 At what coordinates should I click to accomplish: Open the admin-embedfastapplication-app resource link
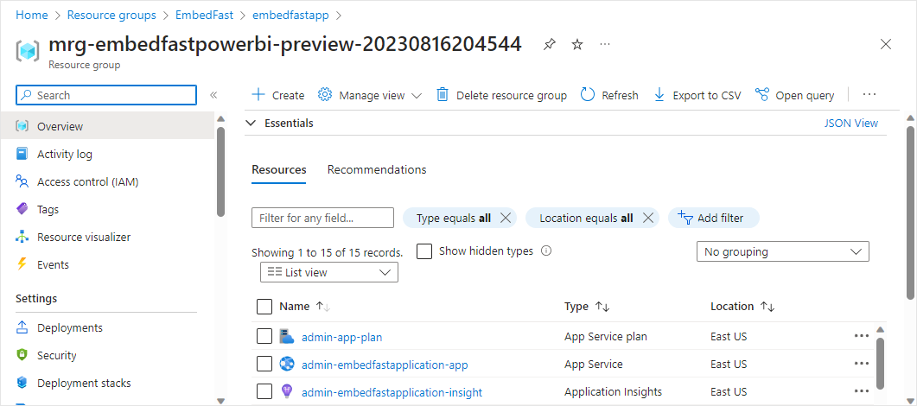click(385, 365)
